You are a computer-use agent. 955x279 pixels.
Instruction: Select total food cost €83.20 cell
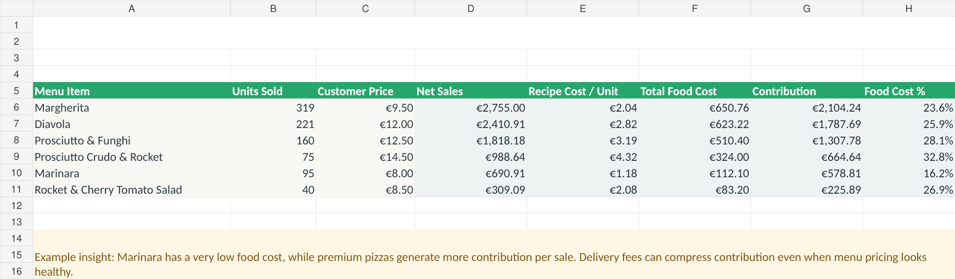coord(695,189)
